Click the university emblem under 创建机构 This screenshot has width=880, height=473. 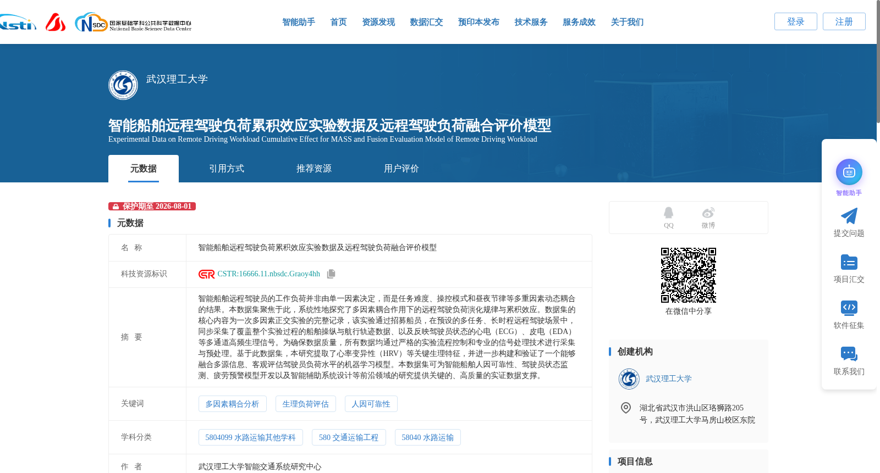point(629,379)
